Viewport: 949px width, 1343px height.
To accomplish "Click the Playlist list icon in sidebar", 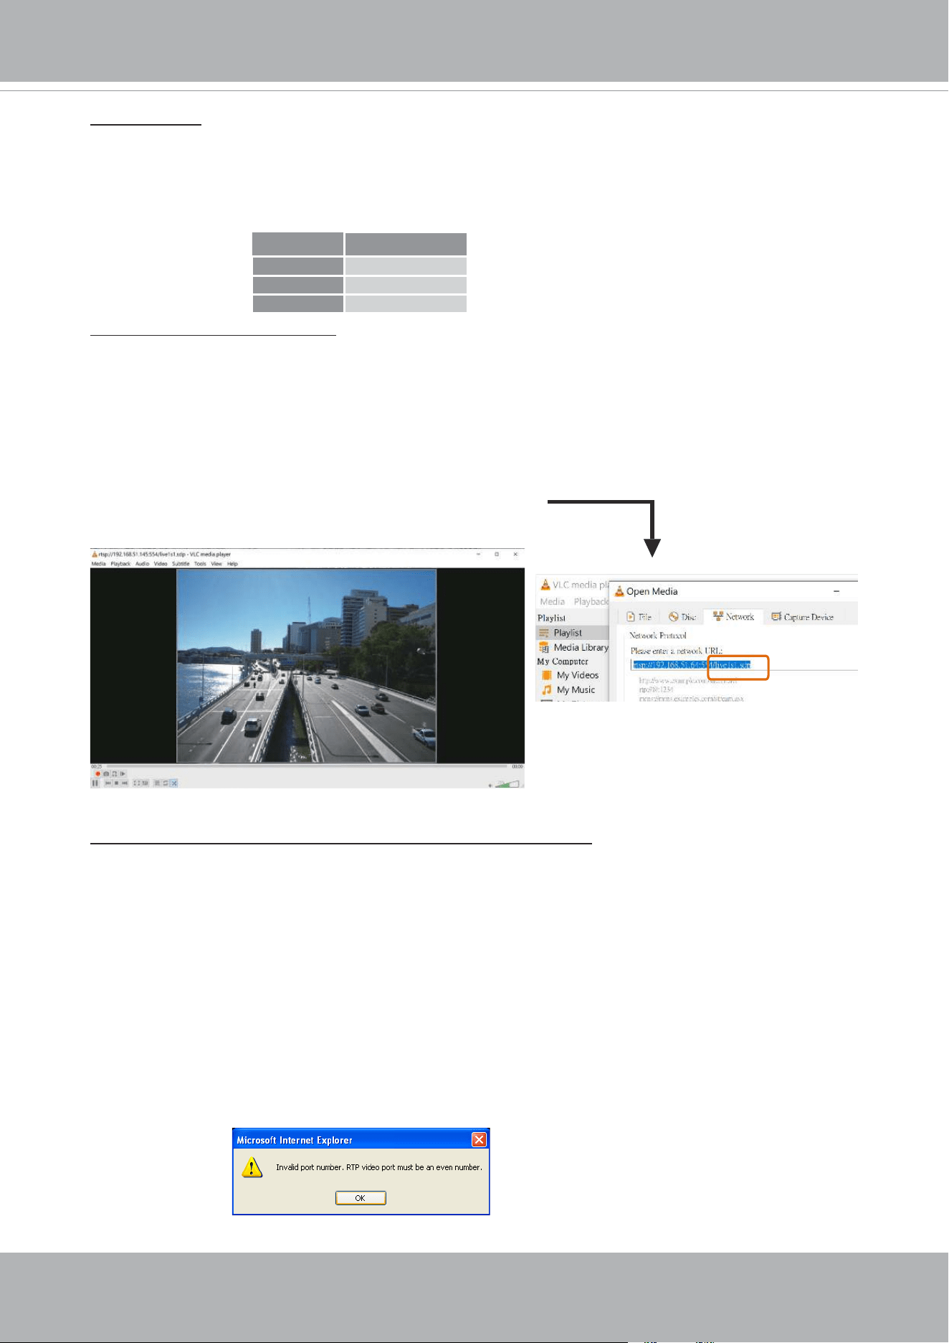I will pyautogui.click(x=544, y=633).
